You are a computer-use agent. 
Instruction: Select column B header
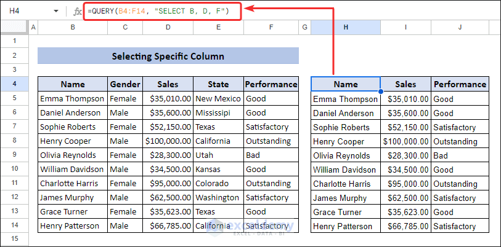click(x=73, y=27)
